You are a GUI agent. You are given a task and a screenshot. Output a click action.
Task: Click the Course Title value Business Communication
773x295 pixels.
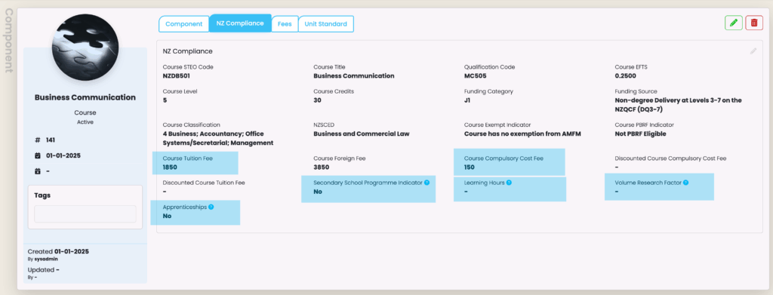pos(354,76)
